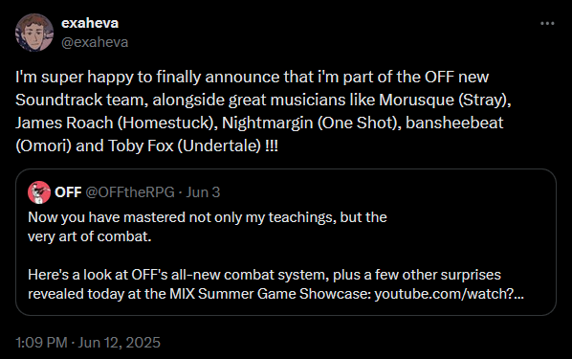
Task: Open the OFF account avatar icon
Action: point(39,192)
